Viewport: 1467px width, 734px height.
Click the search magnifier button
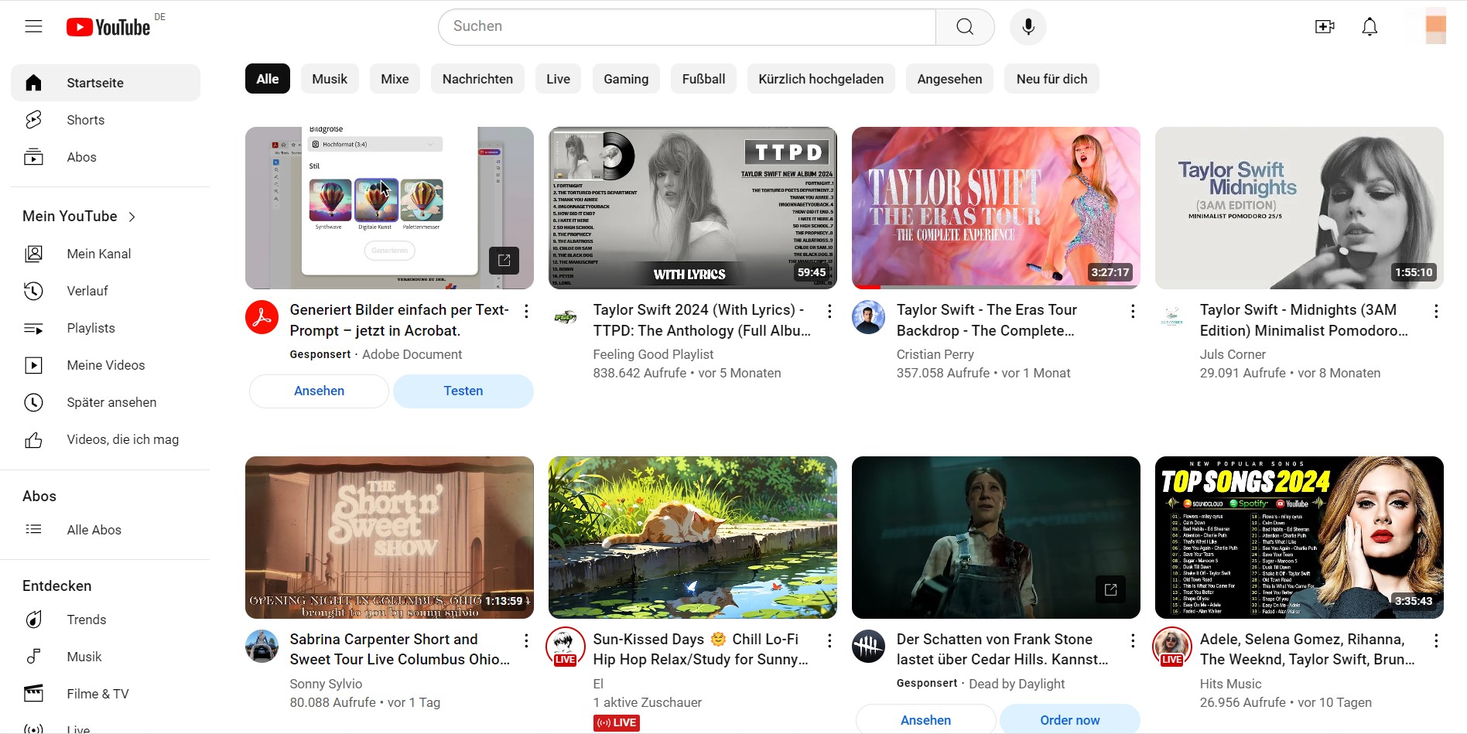[965, 27]
